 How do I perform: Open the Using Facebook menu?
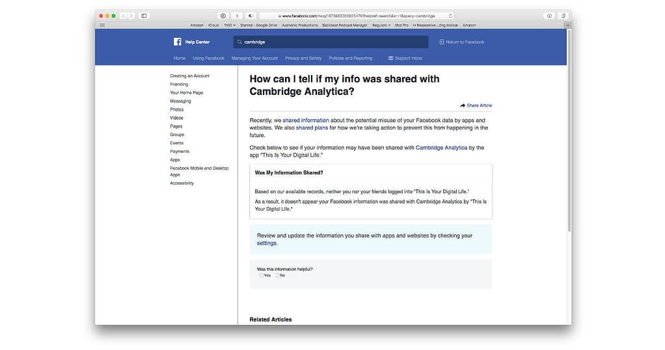tap(208, 58)
